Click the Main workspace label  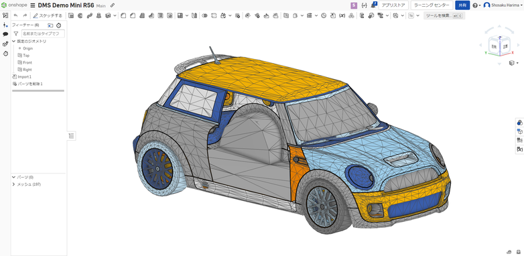[x=101, y=5]
